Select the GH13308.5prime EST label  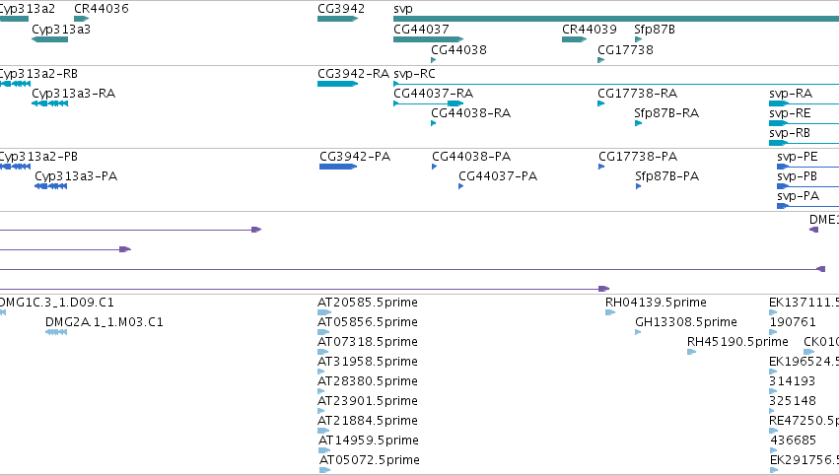686,322
